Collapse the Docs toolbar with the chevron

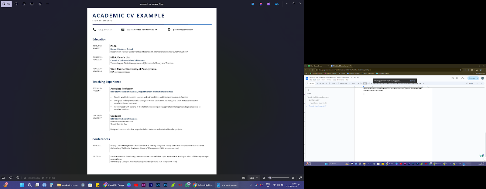[x=482, y=83]
